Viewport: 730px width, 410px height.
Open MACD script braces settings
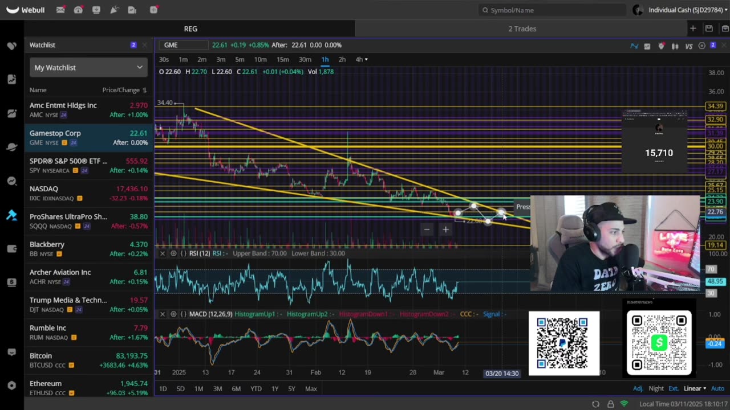click(x=183, y=314)
